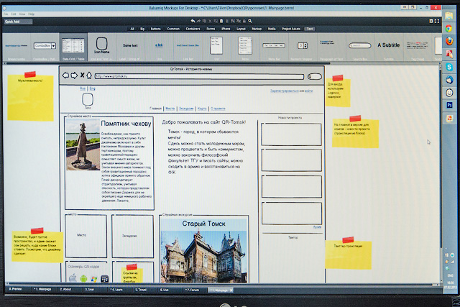Add the Menu component from library
This screenshot has width=460, height=307.
(x=245, y=47)
